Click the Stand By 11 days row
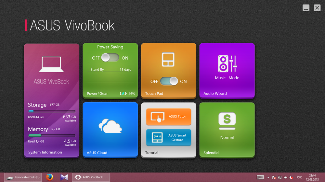Image resolution: width=325 pixels, height=182 pixels. [110, 69]
